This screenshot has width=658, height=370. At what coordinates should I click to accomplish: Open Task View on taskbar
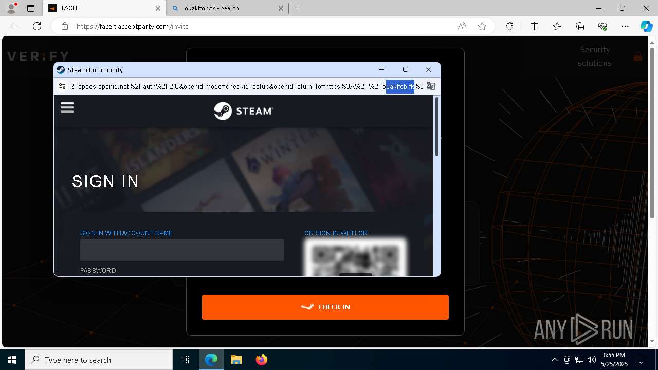(x=185, y=360)
